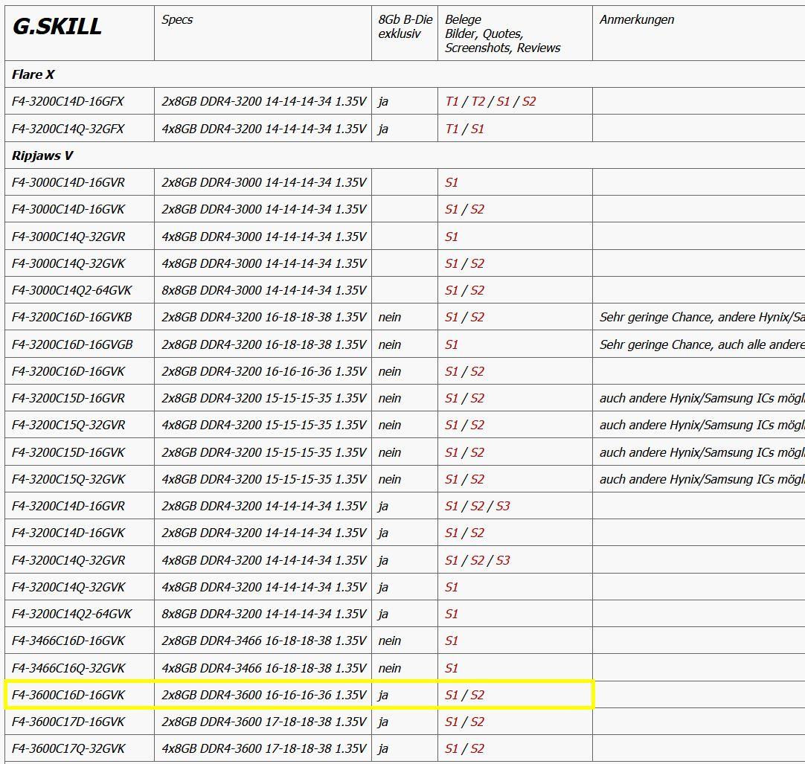The width and height of the screenshot is (805, 764).
Task: Open S1 link in F4-3600C16D-16GVK row
Action: point(452,695)
